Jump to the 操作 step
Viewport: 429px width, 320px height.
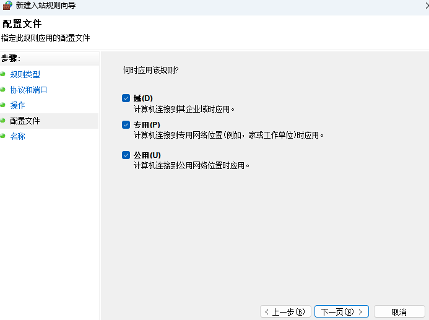17,105
